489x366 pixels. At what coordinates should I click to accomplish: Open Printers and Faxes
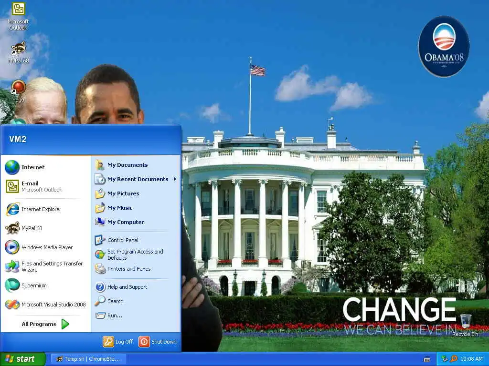click(x=136, y=269)
